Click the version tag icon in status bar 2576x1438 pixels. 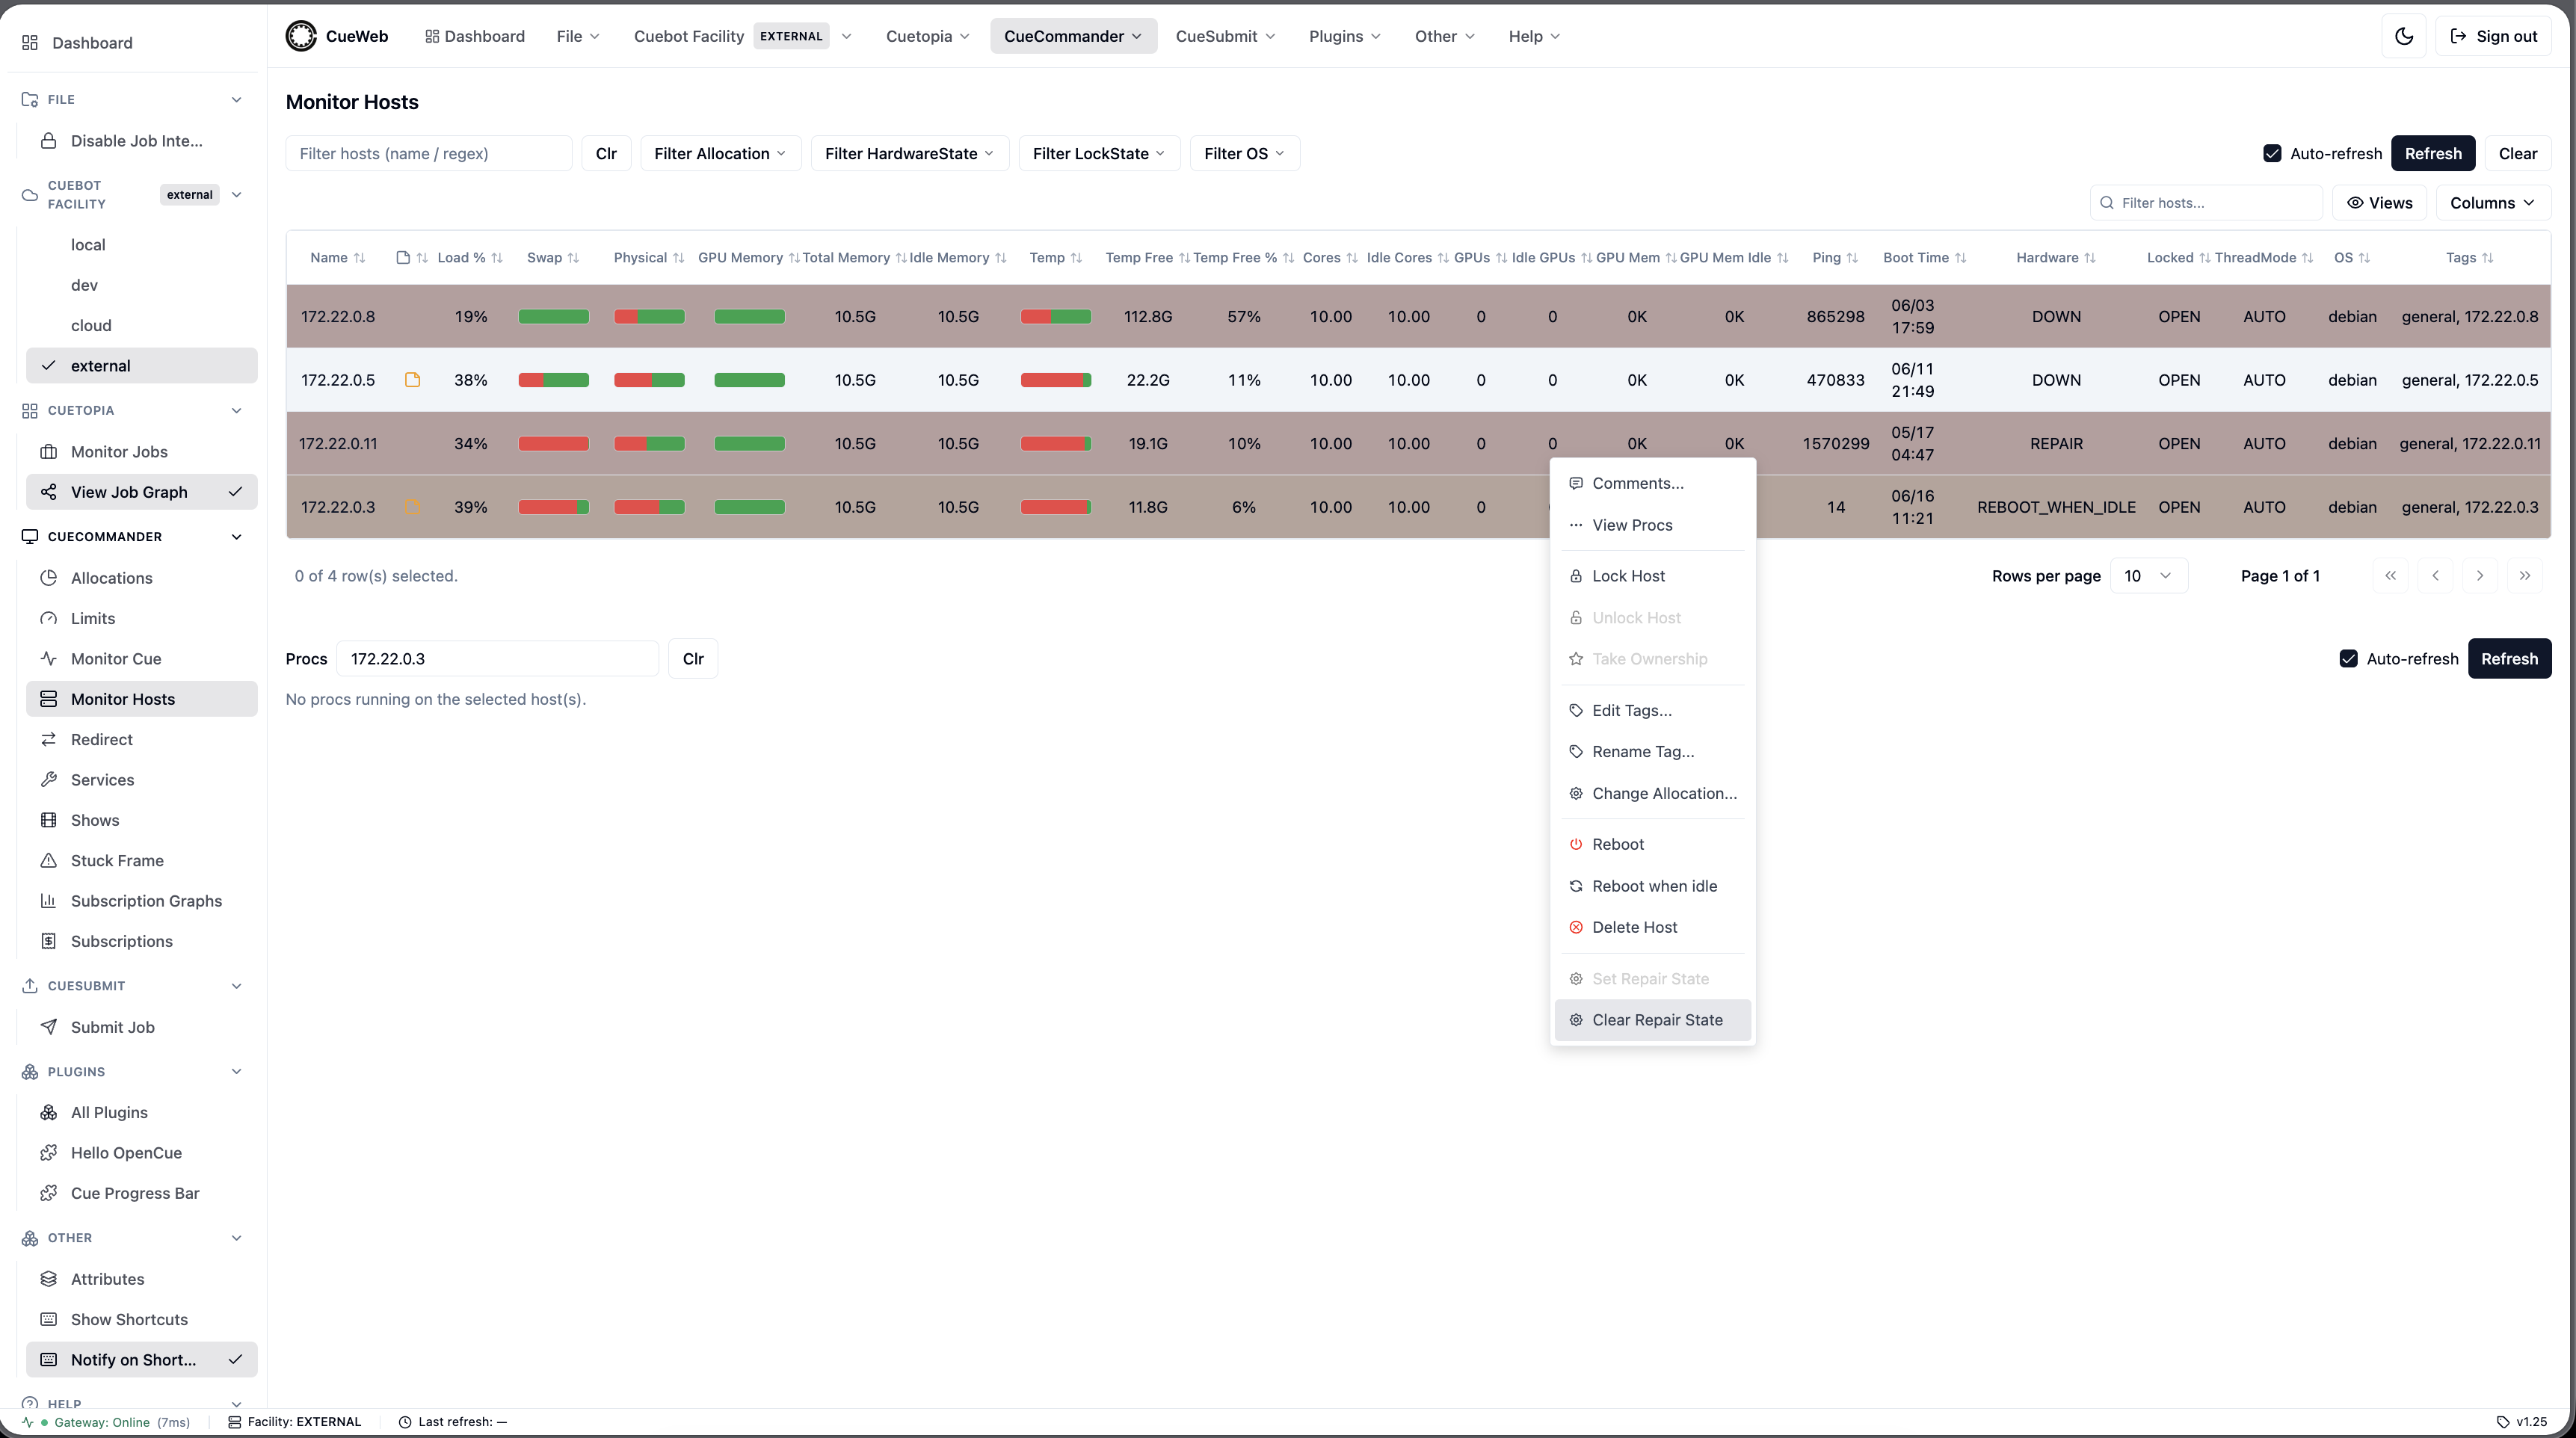(x=2503, y=1422)
